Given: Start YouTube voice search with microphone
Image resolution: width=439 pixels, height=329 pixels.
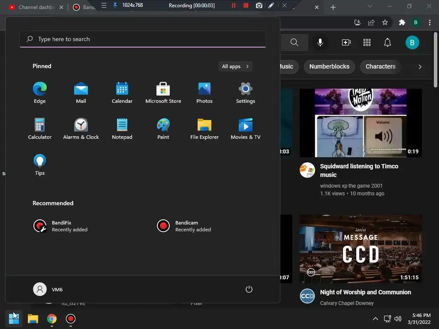Looking at the screenshot, I should (x=320, y=42).
